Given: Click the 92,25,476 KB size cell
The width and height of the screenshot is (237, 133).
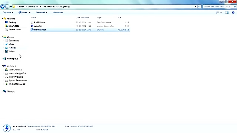Looking at the screenshot, I should tap(123, 30).
